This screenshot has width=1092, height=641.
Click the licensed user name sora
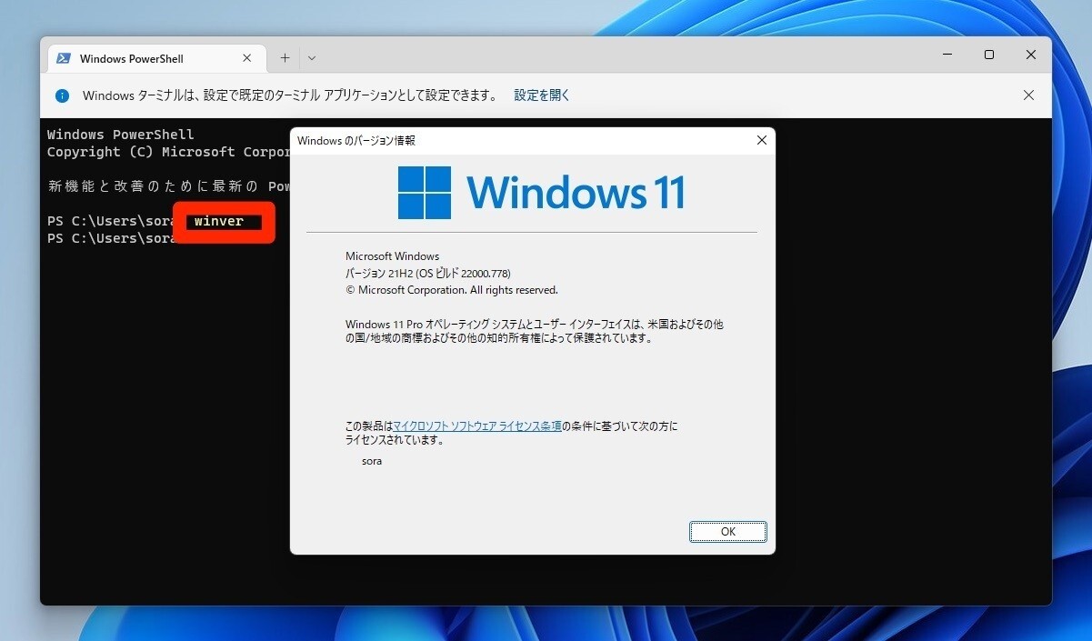pos(371,461)
